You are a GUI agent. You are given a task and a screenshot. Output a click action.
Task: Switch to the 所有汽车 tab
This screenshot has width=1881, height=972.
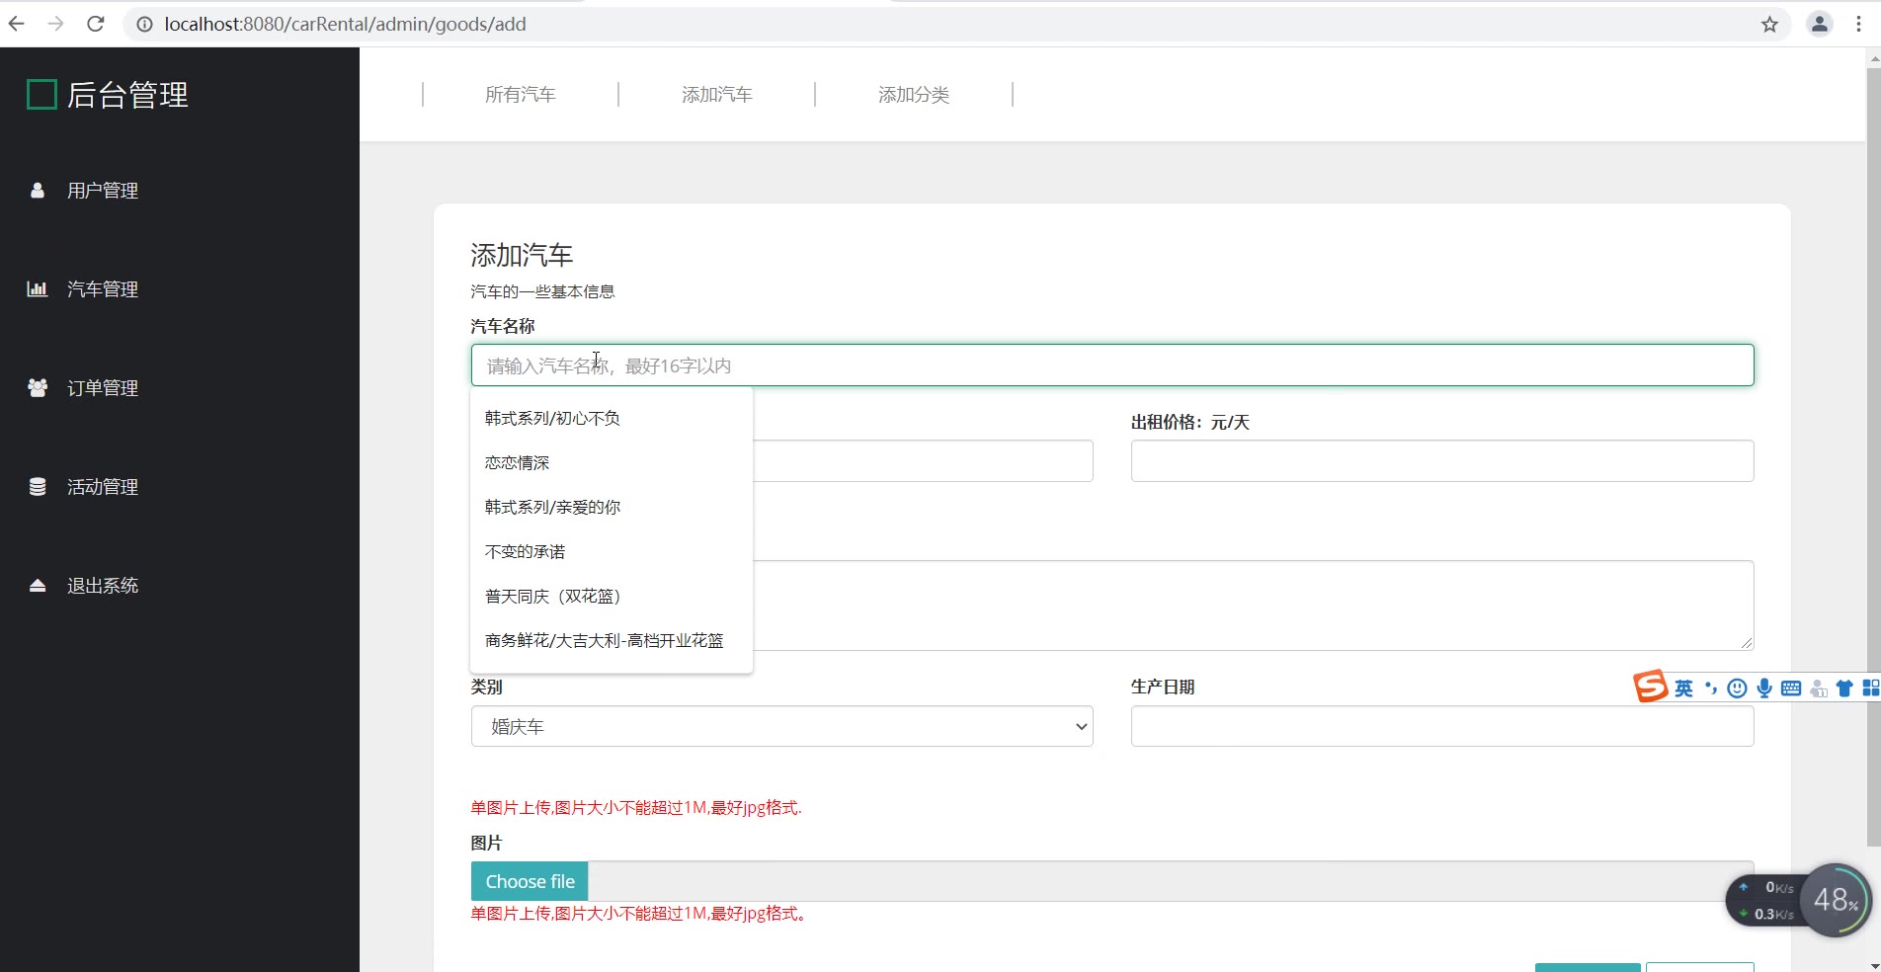[x=521, y=95]
